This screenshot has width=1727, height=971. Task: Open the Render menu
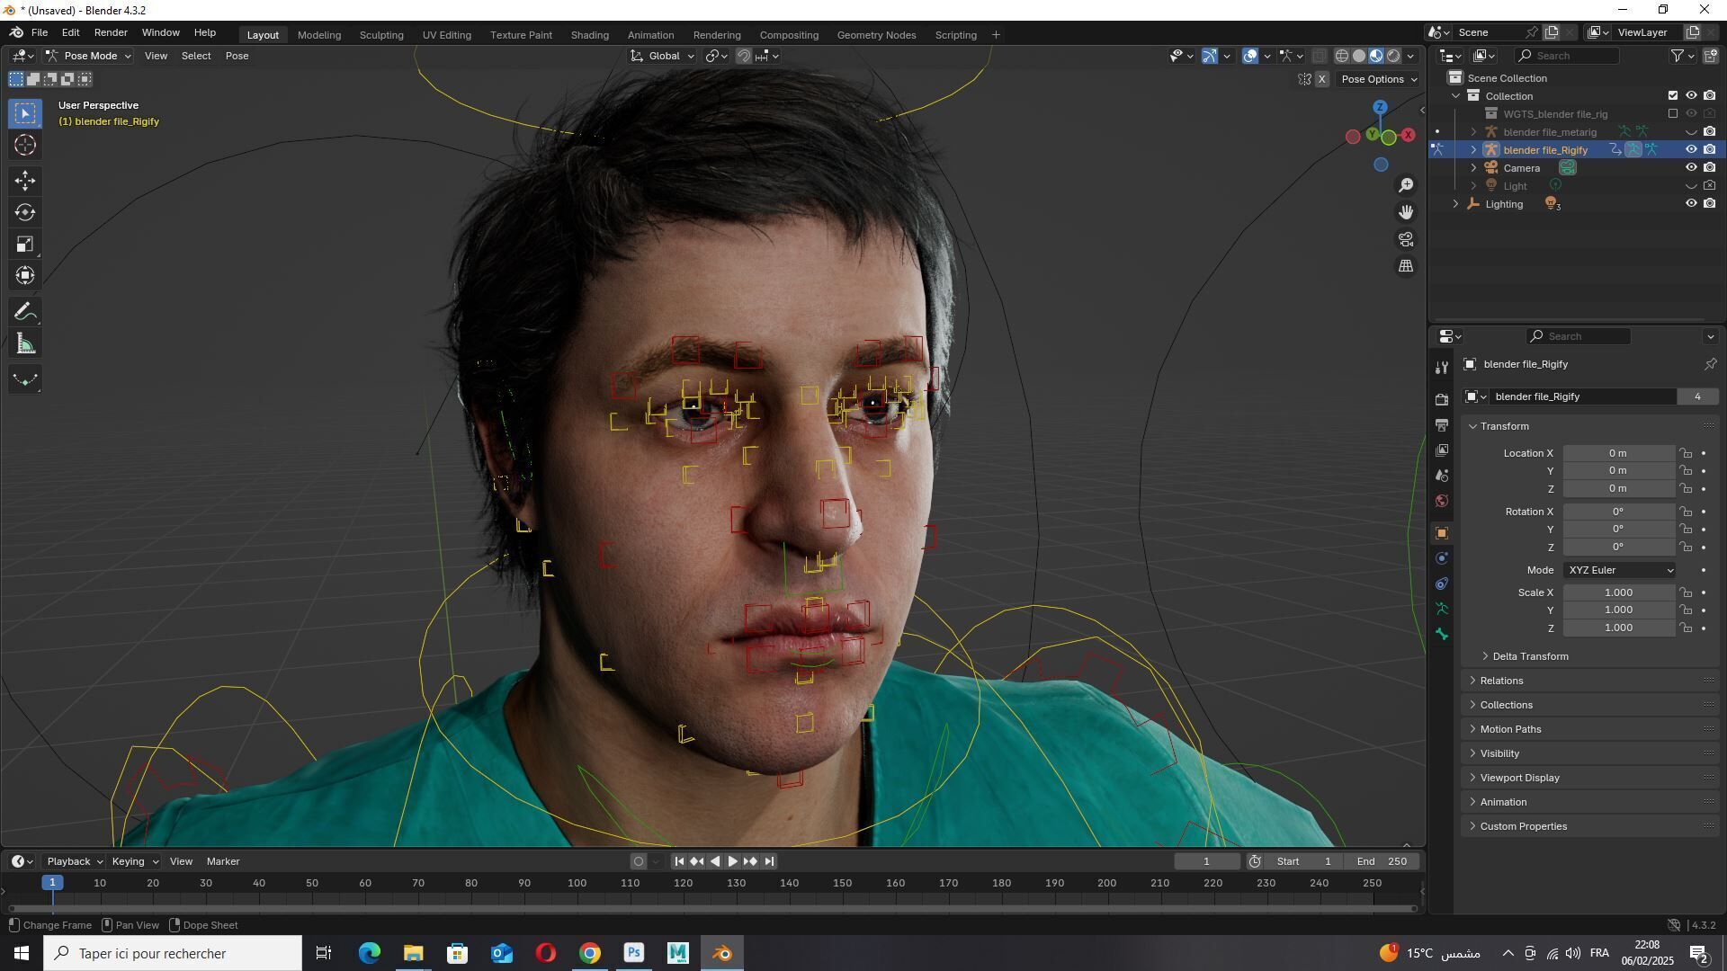click(111, 32)
